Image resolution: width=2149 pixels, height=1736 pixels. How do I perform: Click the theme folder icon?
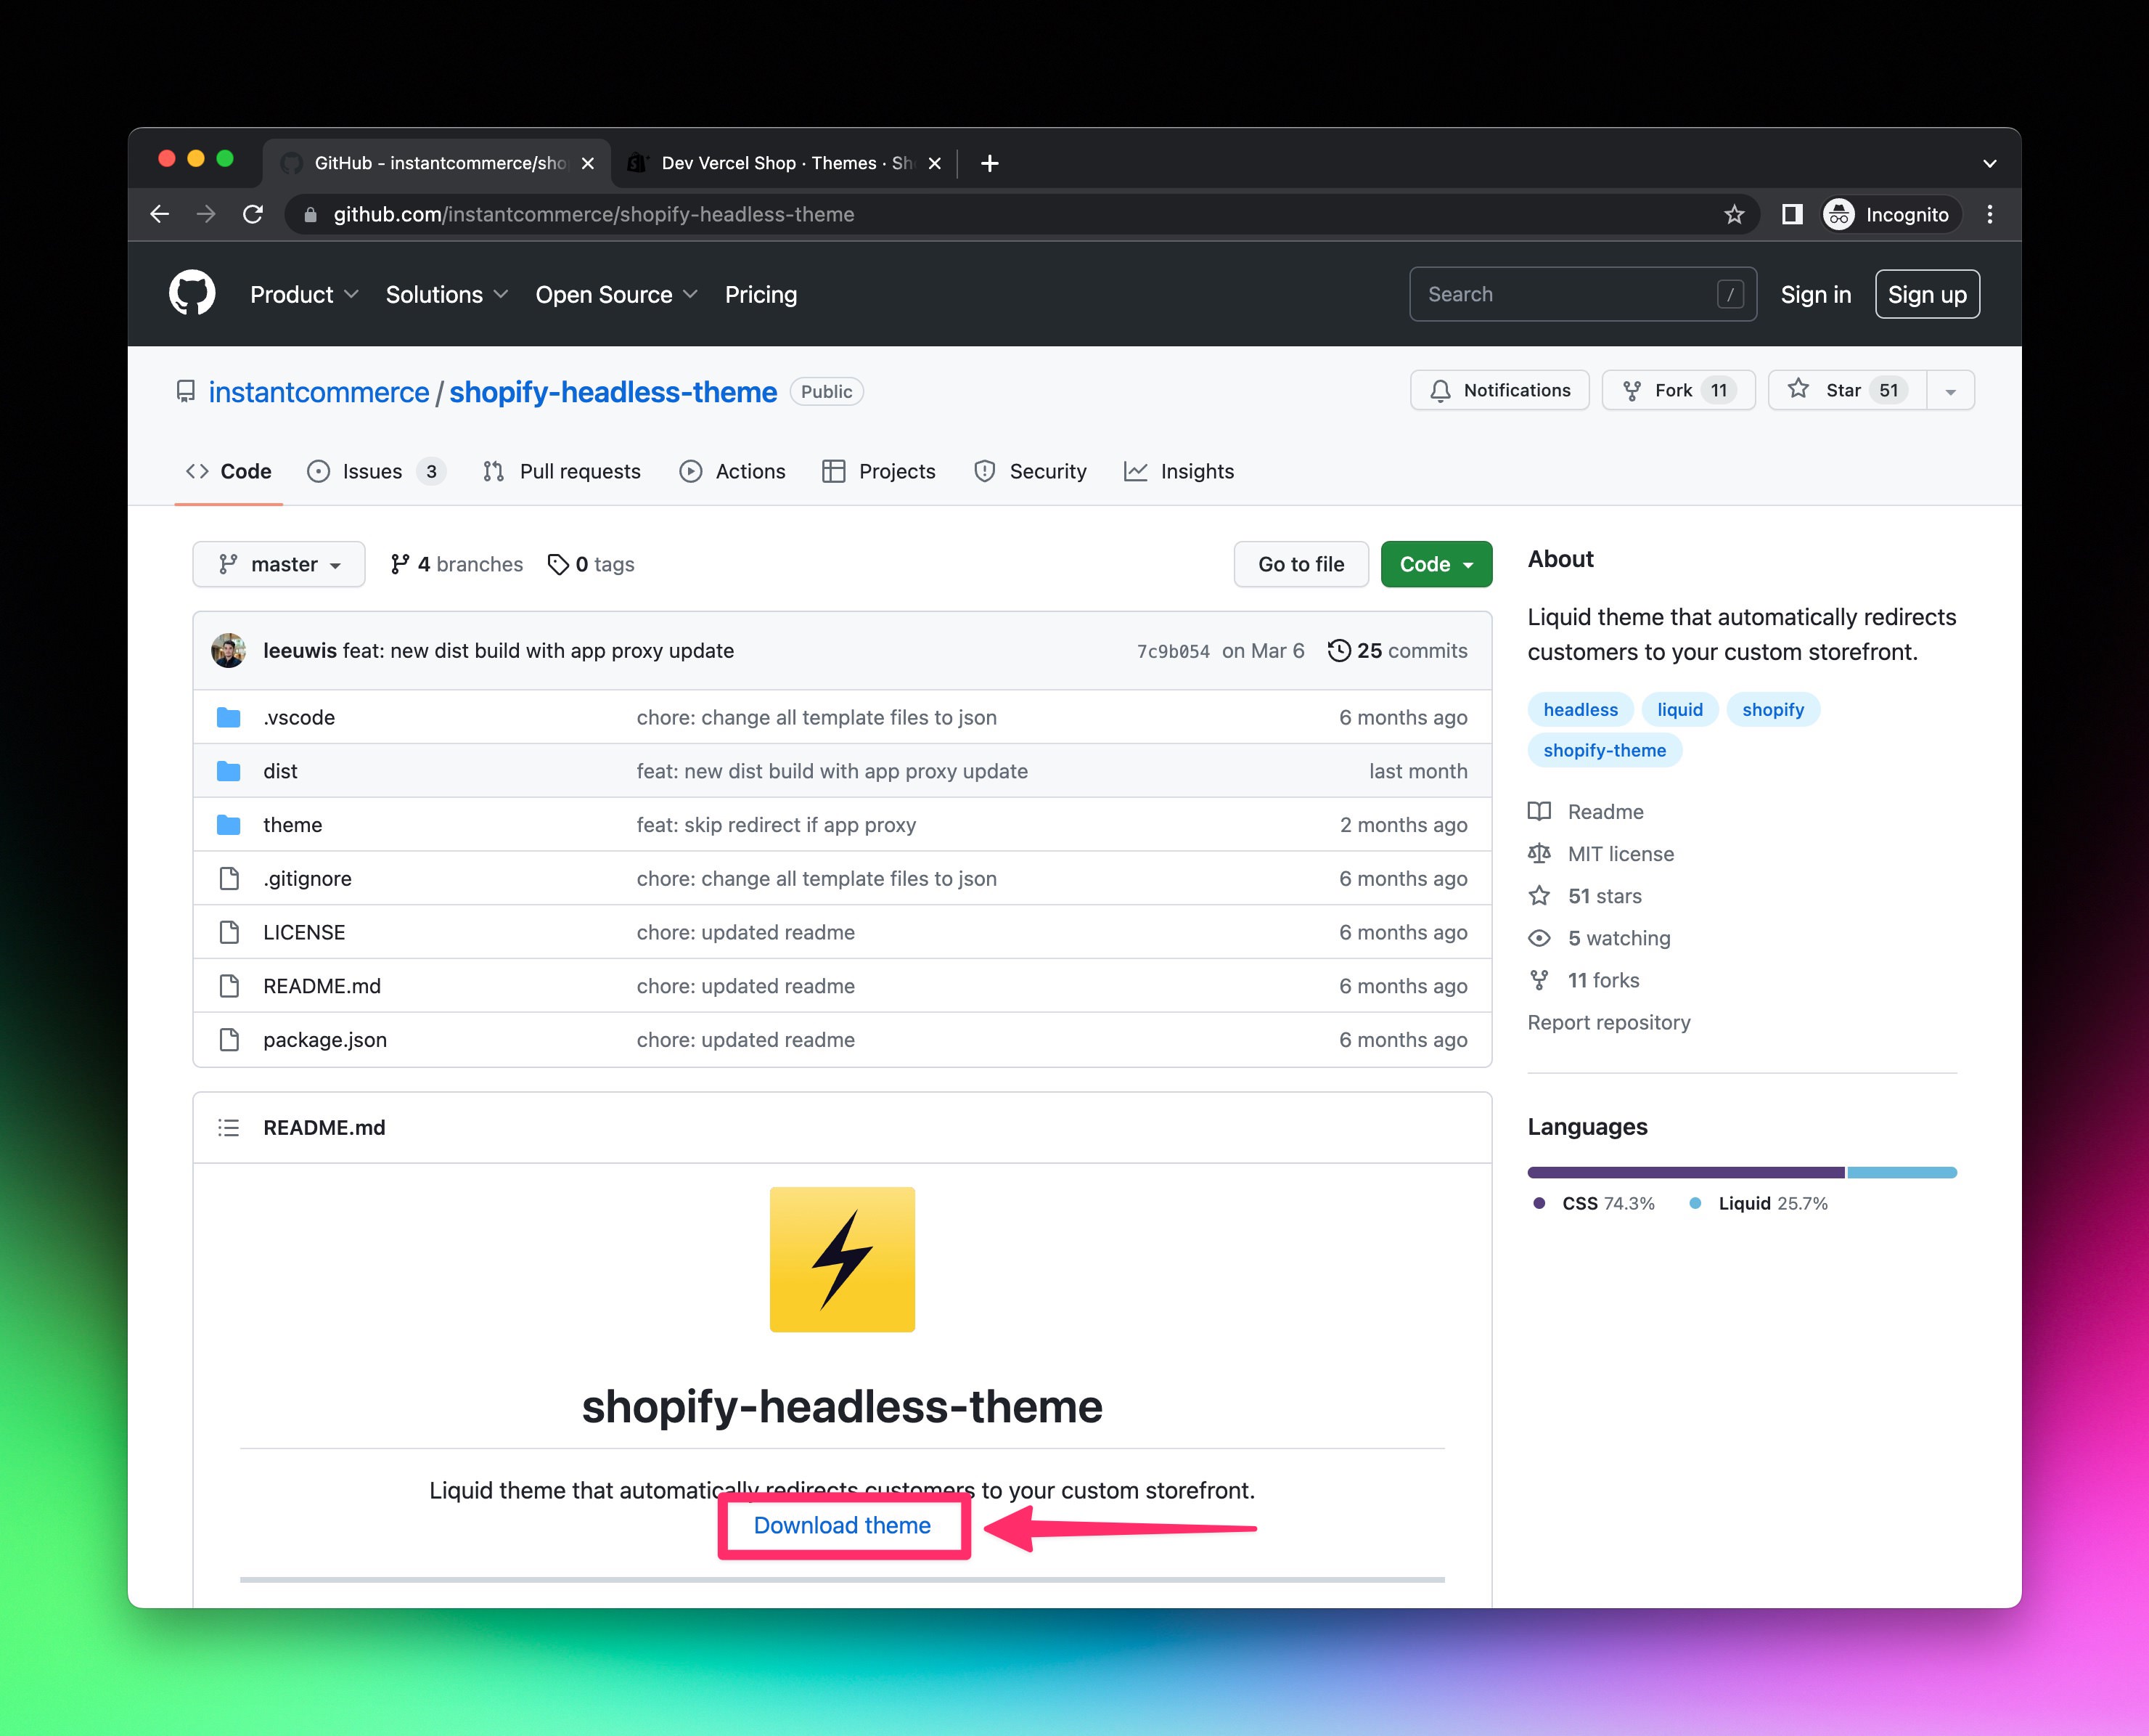point(229,825)
